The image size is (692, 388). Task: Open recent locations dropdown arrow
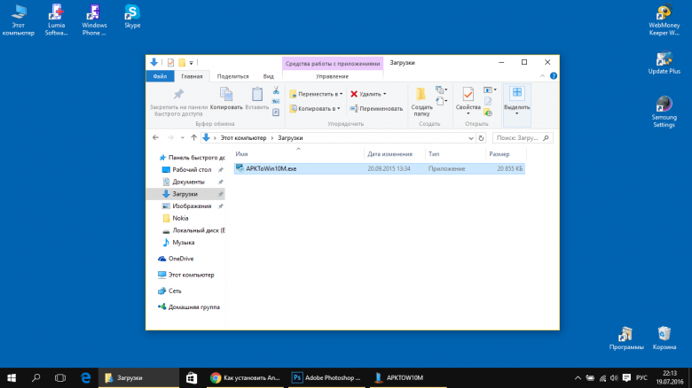[182, 137]
